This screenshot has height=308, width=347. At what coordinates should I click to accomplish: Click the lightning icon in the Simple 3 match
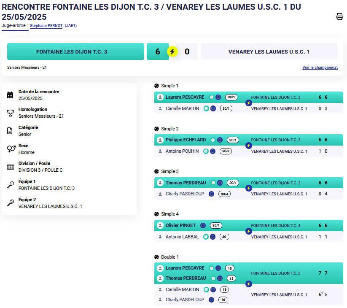tap(248, 189)
